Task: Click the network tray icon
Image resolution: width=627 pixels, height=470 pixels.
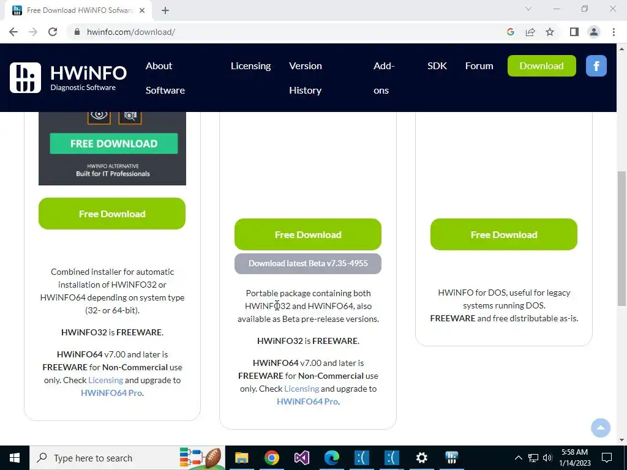Action: (x=533, y=458)
